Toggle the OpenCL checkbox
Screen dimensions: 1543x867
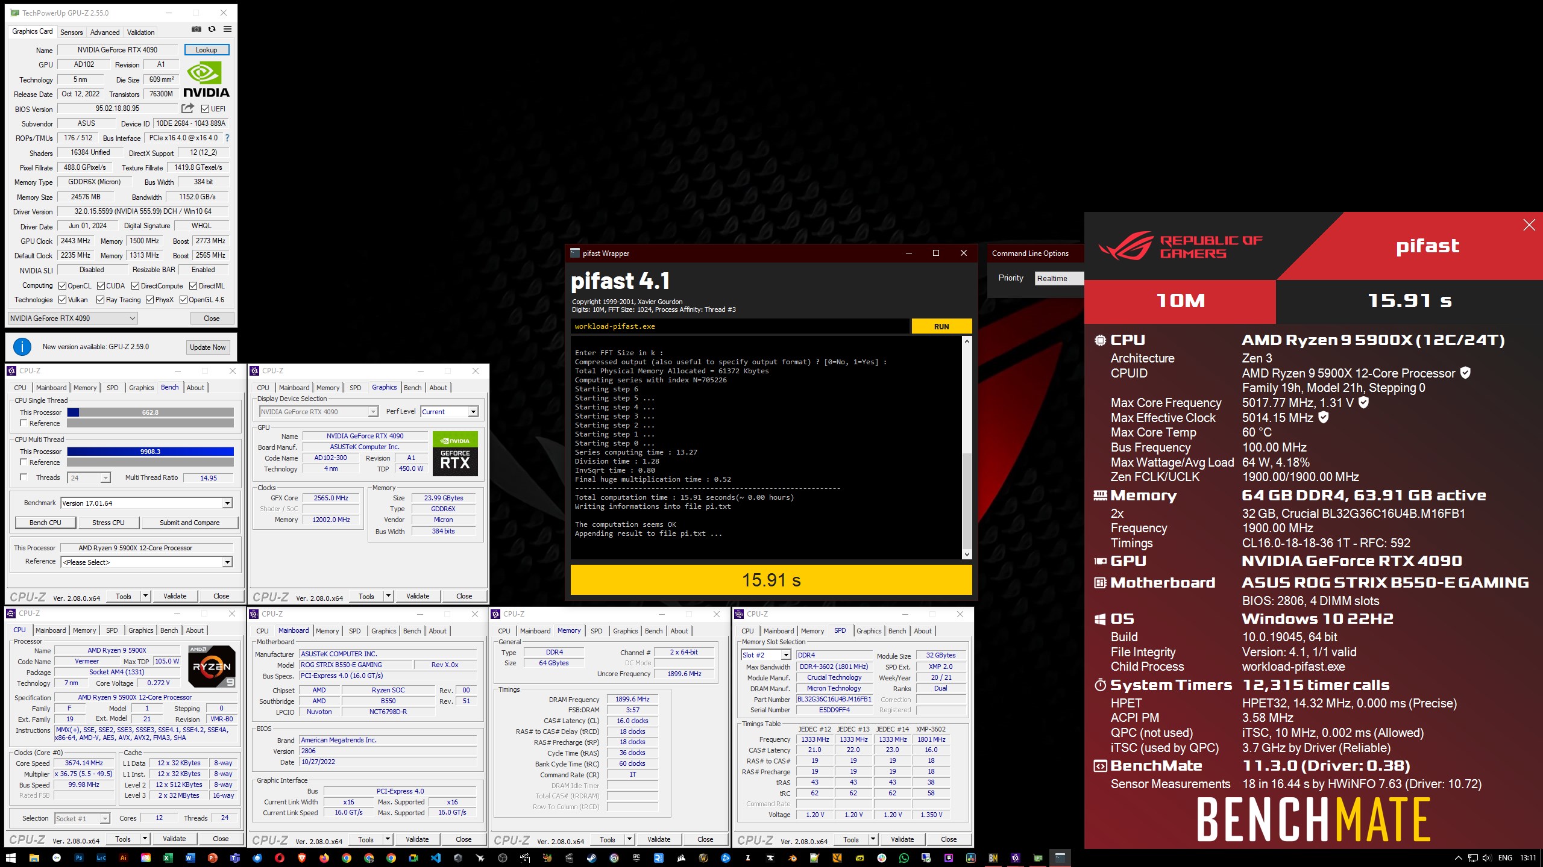pos(62,285)
